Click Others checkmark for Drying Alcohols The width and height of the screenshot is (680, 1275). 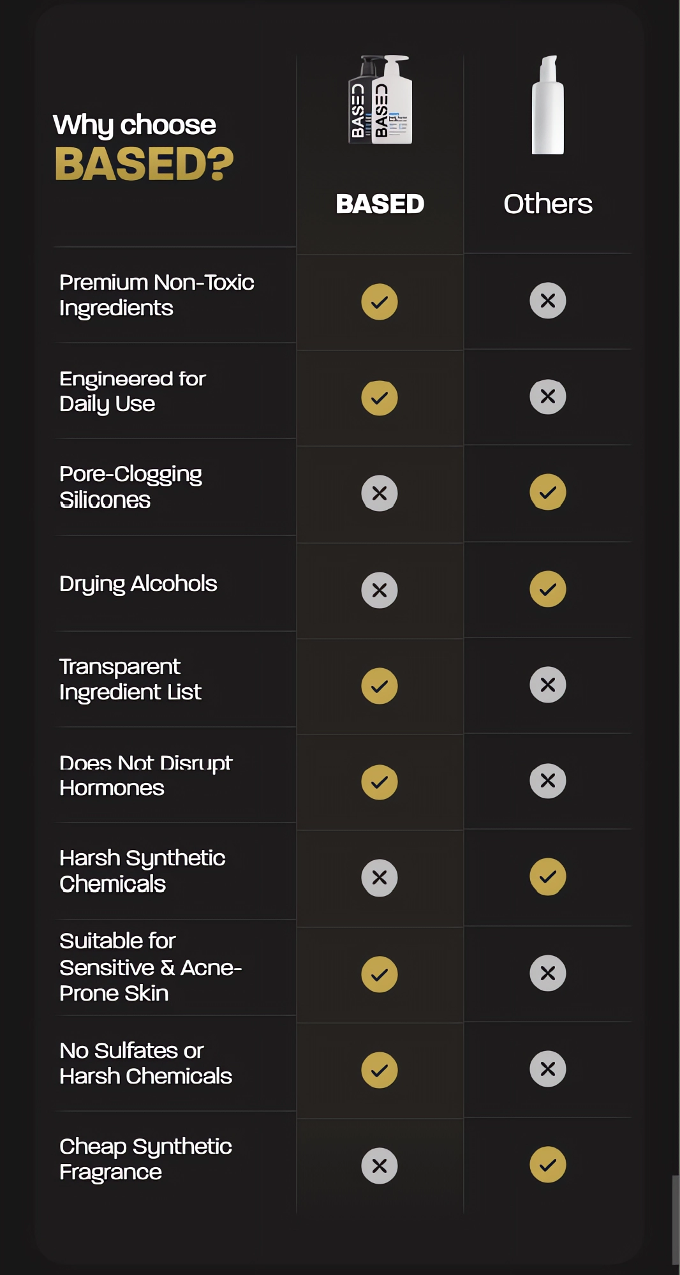548,589
